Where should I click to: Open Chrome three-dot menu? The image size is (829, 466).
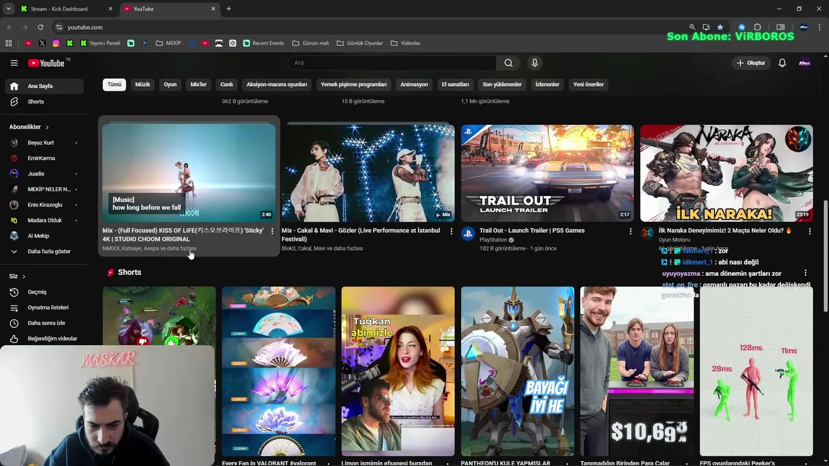pos(819,27)
